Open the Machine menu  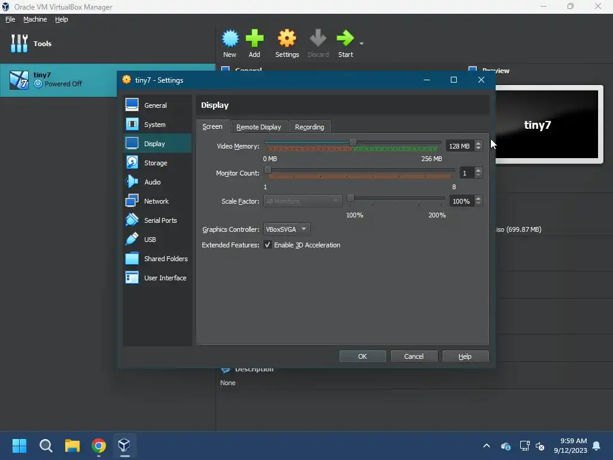point(35,19)
